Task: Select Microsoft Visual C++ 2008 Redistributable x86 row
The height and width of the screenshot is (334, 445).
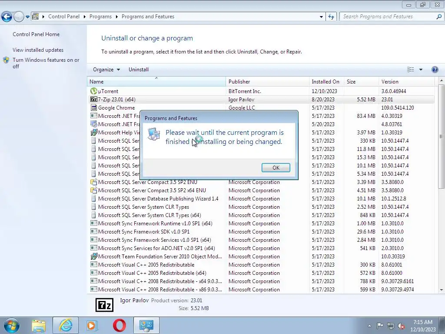Action: pyautogui.click(x=261, y=289)
